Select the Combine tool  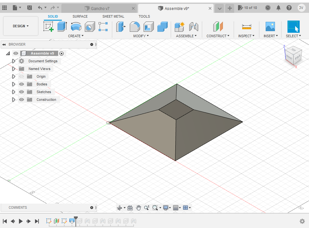163,27
